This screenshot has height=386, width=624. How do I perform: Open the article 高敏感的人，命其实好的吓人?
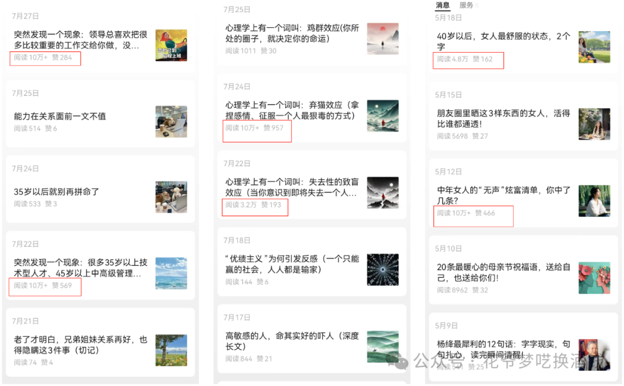[x=292, y=341]
